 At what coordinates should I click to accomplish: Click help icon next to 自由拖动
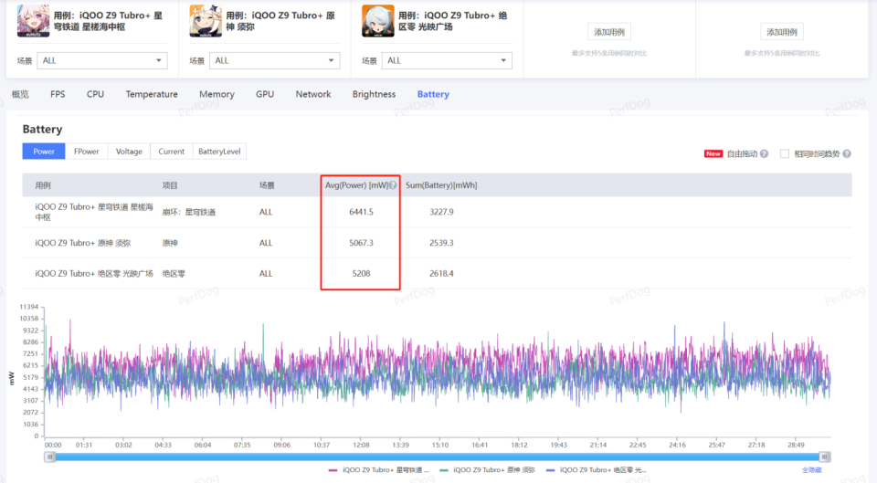764,153
